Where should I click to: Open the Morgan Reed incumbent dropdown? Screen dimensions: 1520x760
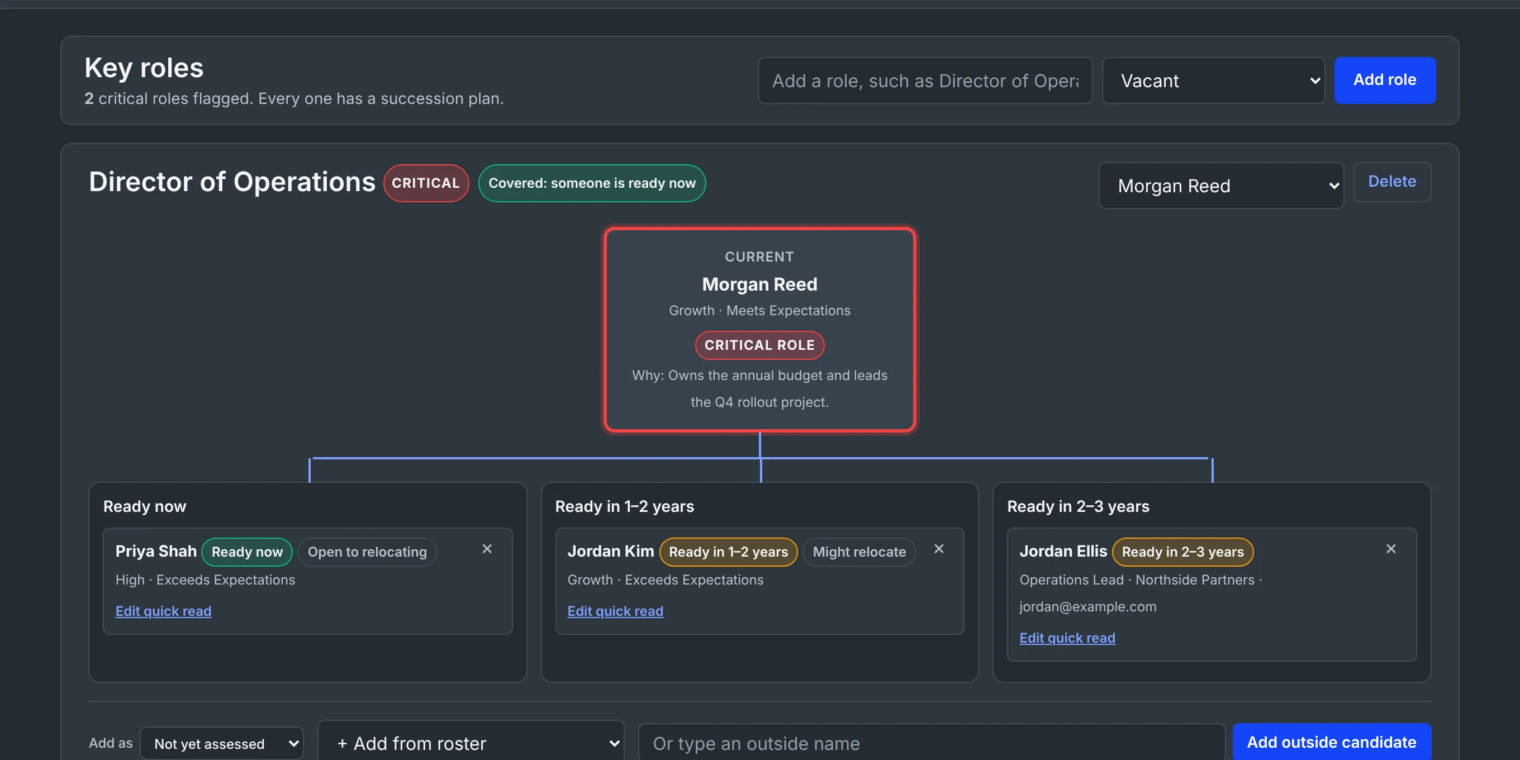(1221, 186)
